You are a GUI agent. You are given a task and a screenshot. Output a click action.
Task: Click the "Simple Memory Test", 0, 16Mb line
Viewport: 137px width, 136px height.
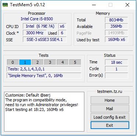point(44,76)
